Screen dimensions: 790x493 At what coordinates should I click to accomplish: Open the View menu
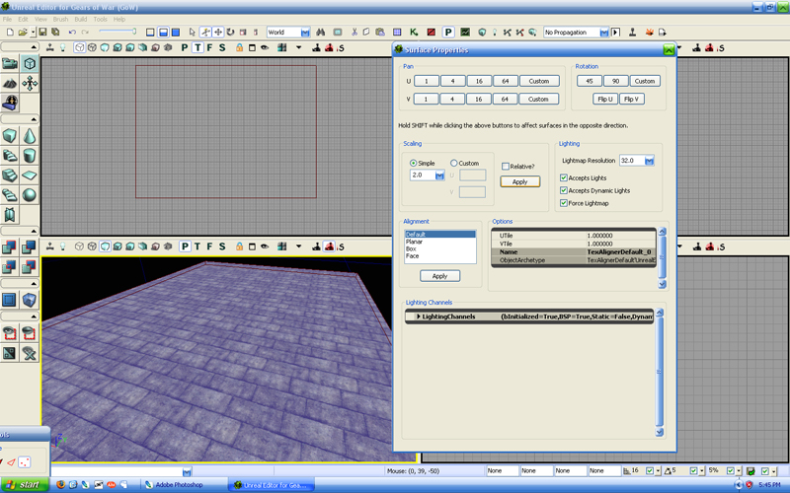click(x=40, y=19)
